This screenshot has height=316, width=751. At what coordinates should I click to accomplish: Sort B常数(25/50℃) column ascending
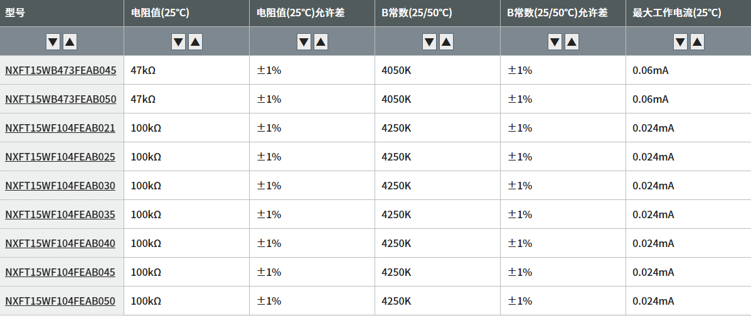point(446,41)
